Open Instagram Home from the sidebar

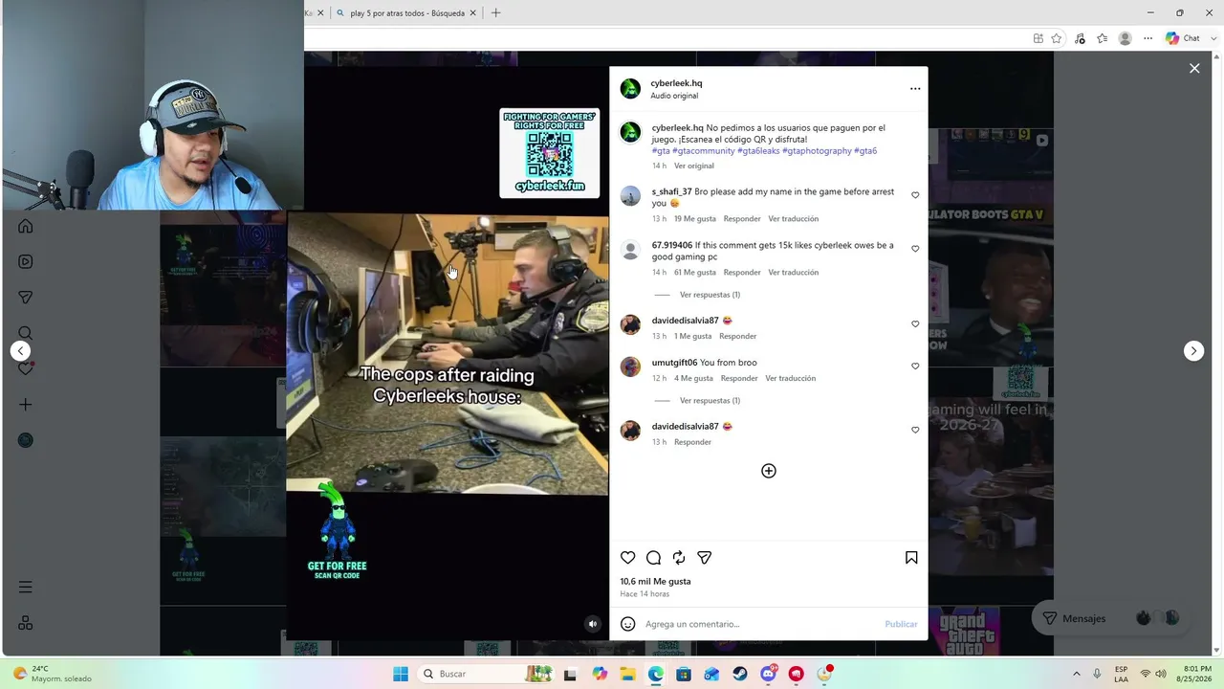(x=26, y=226)
